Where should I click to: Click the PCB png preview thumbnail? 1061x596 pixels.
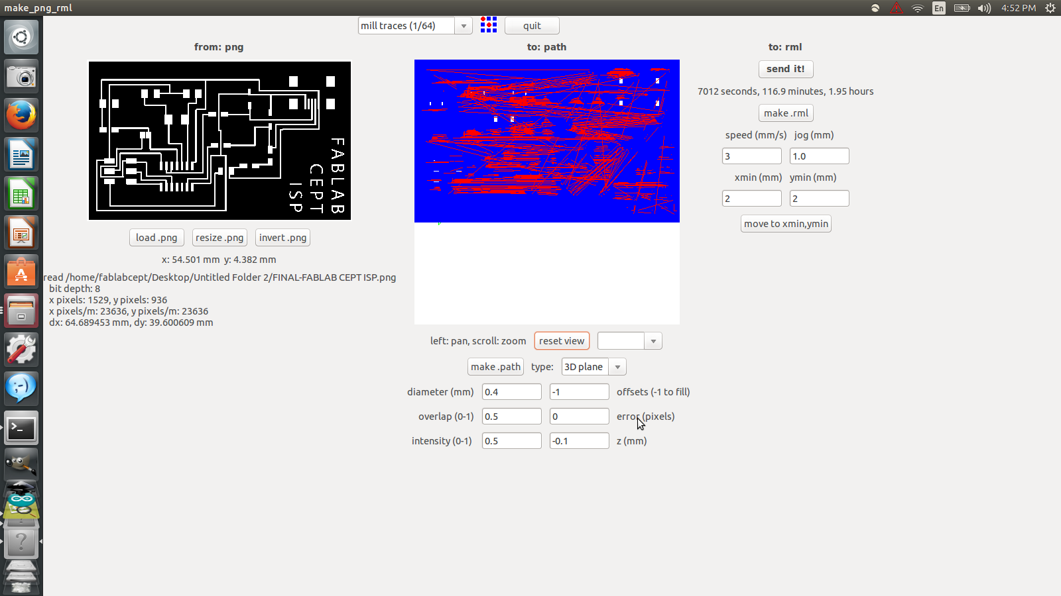(x=219, y=140)
